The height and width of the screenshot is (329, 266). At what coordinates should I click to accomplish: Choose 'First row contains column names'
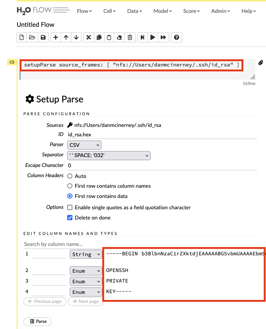70,186
